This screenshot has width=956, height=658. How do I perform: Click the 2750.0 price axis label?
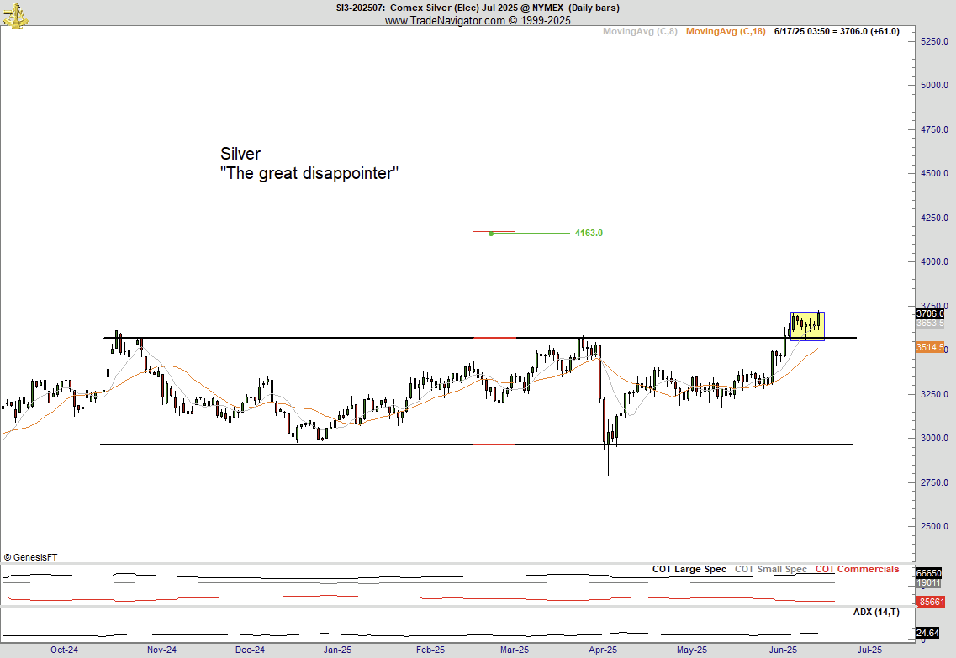click(934, 482)
